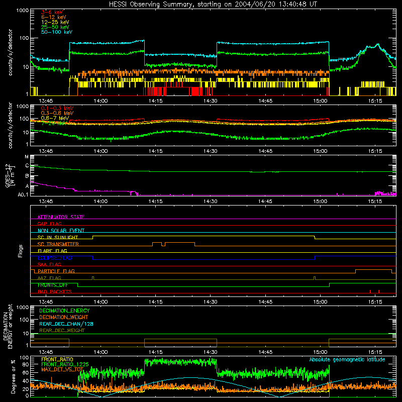The image size is (402, 402).
Task: Click the MAX_DET_VS_TOT legend label
Action: (62, 369)
